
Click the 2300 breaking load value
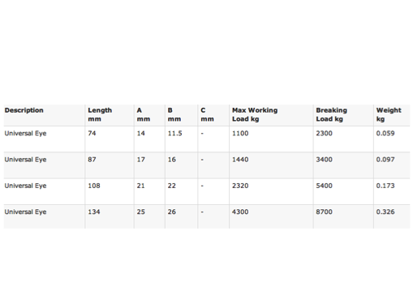point(324,133)
